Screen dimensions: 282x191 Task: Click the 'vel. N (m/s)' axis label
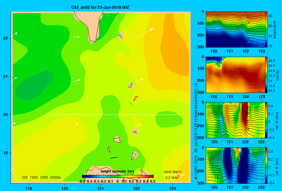pos(277,121)
